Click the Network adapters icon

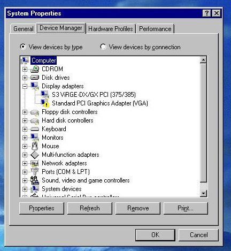35,163
